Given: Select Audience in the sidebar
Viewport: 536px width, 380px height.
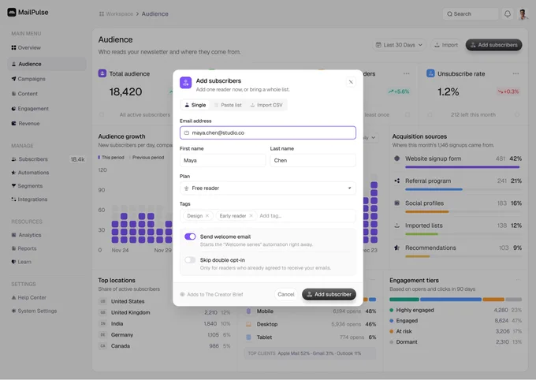Looking at the screenshot, I should [47, 64].
